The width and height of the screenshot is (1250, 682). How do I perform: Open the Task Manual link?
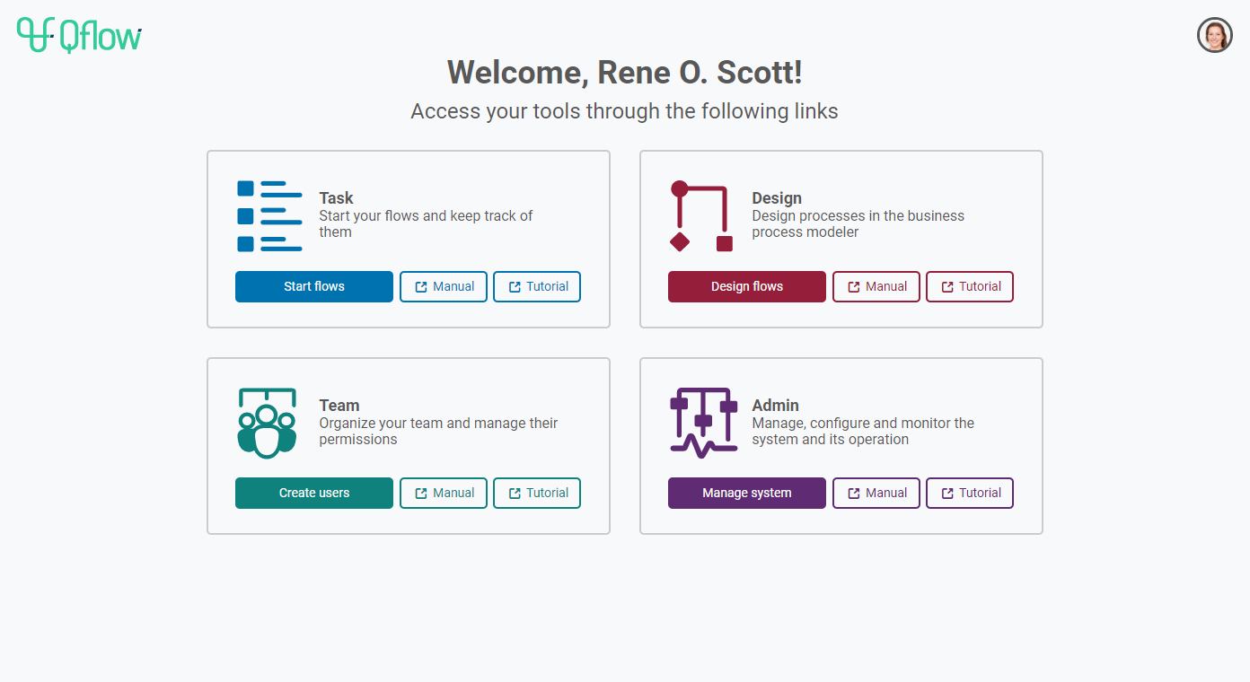point(444,286)
